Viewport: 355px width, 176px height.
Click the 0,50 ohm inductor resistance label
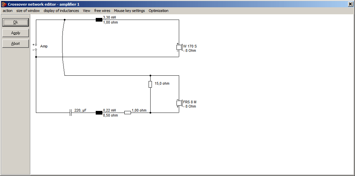point(110,115)
